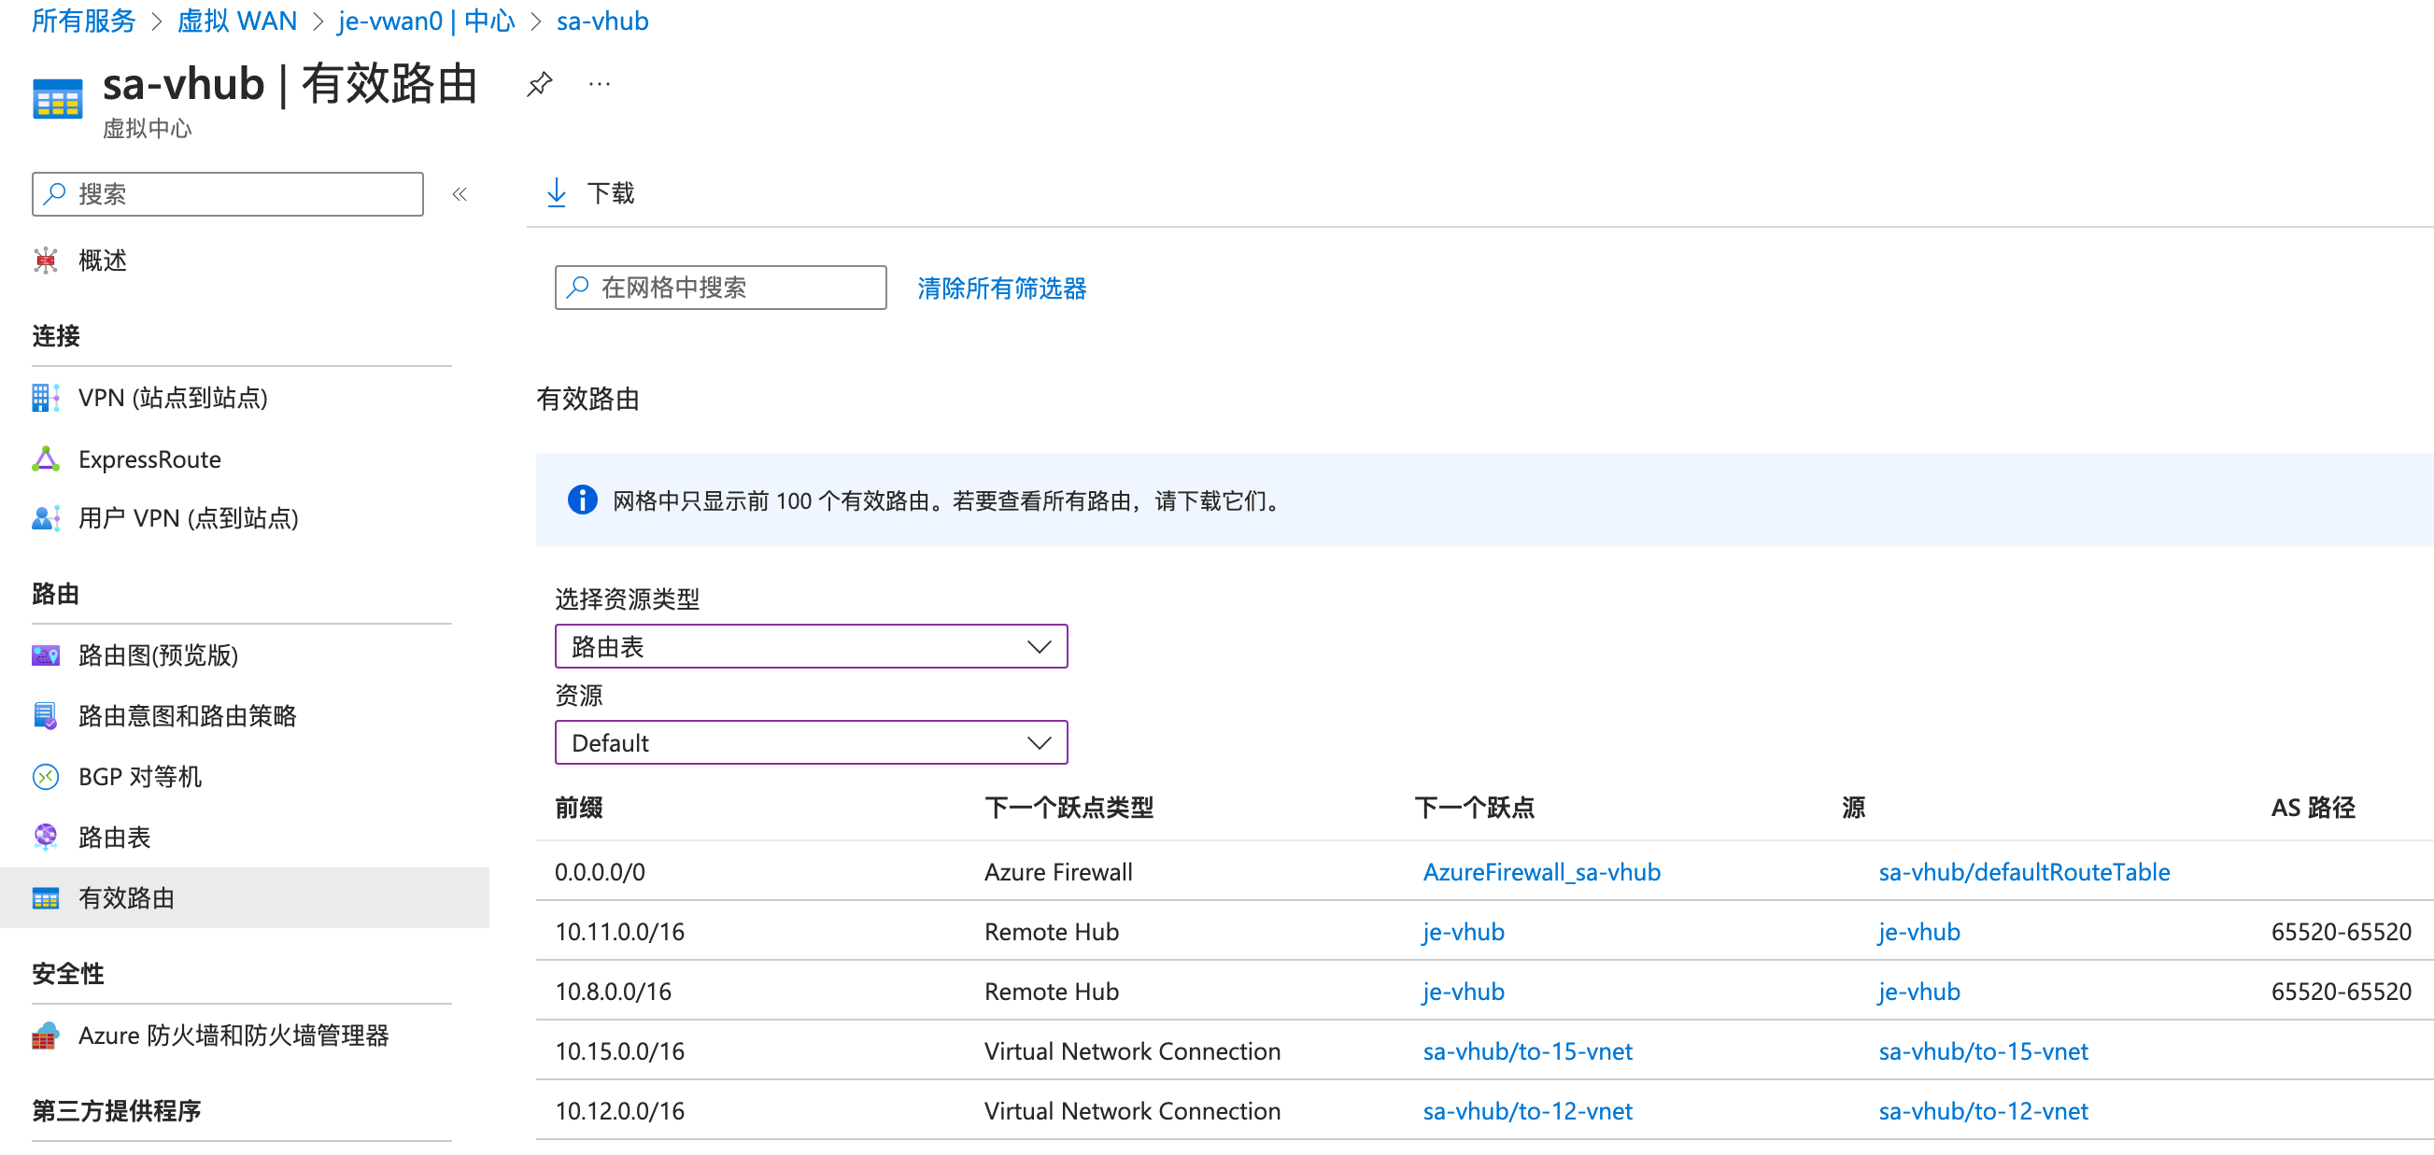
Task: Click the 有效路由 sidebar icon
Action: click(46, 898)
